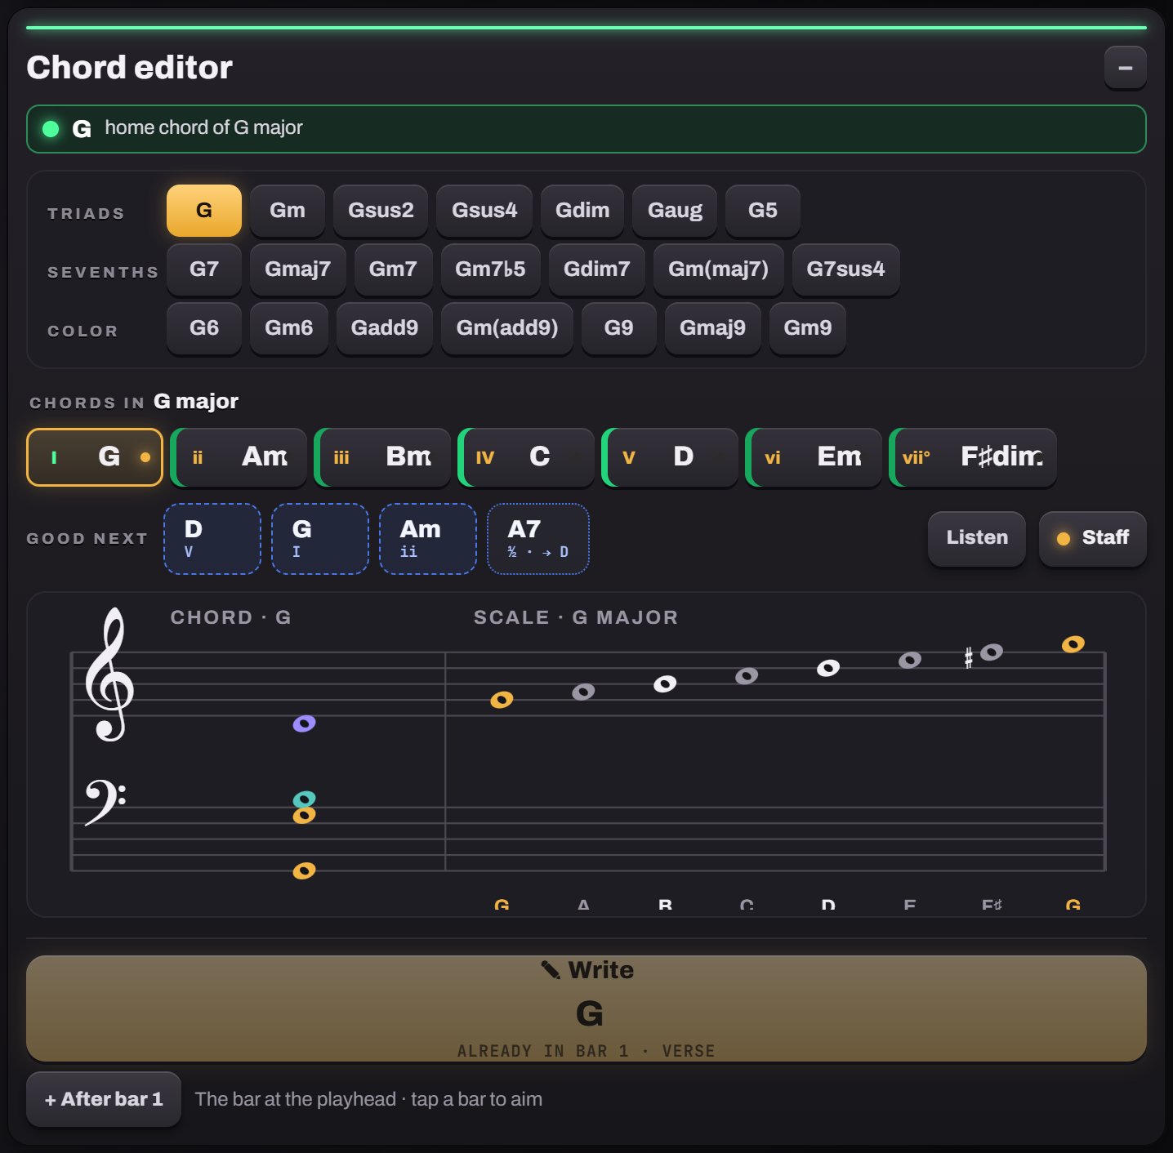The width and height of the screenshot is (1173, 1153).
Task: Select the I G diatonic chord
Action: (95, 457)
